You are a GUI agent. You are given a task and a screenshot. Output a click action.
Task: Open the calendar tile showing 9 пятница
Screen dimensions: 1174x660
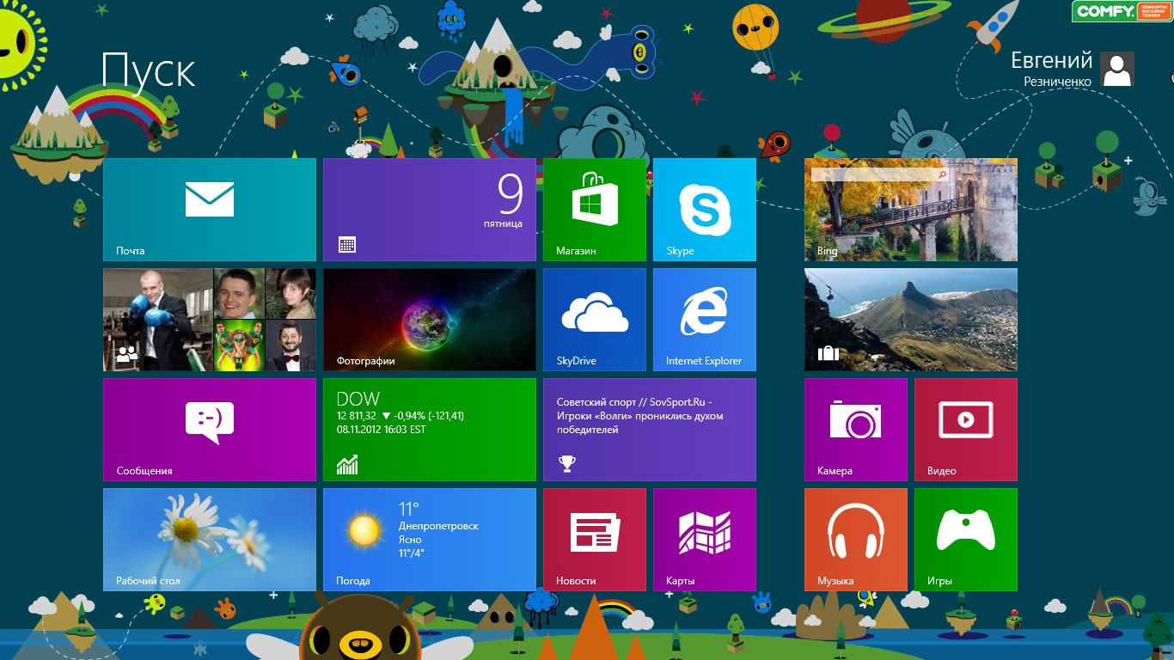click(x=430, y=210)
